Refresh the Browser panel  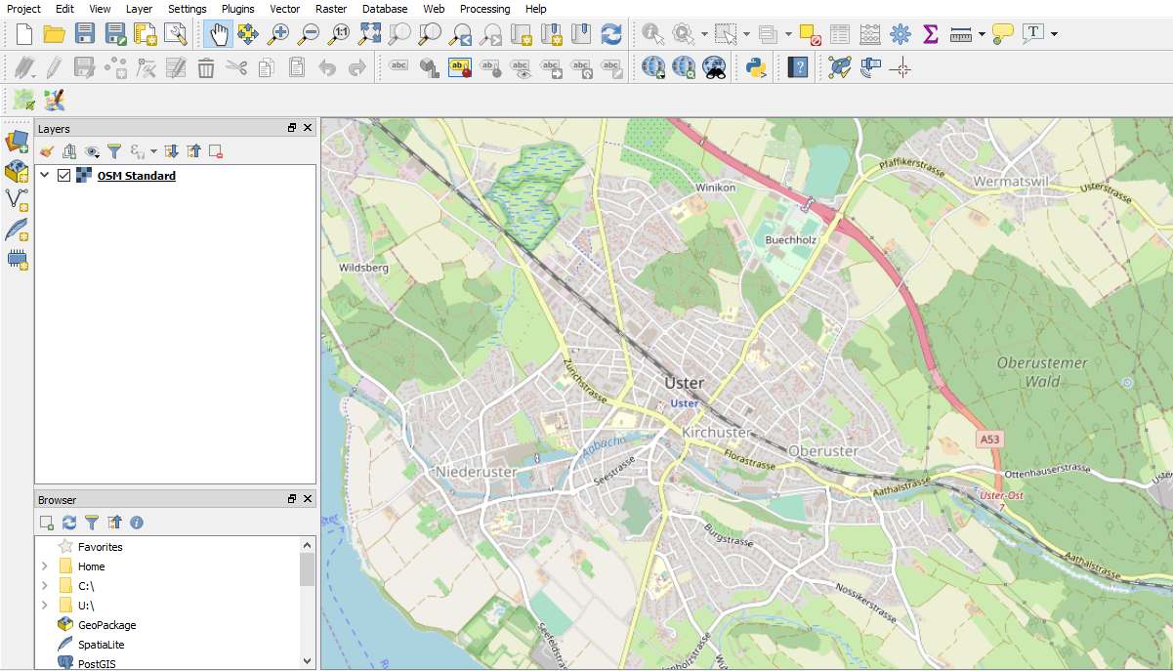click(67, 523)
